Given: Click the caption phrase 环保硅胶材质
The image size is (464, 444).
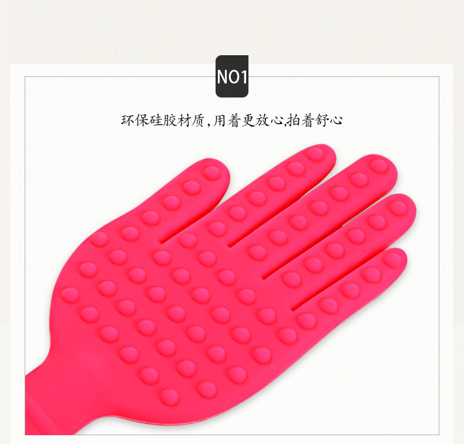Looking at the screenshot, I should tap(163, 120).
